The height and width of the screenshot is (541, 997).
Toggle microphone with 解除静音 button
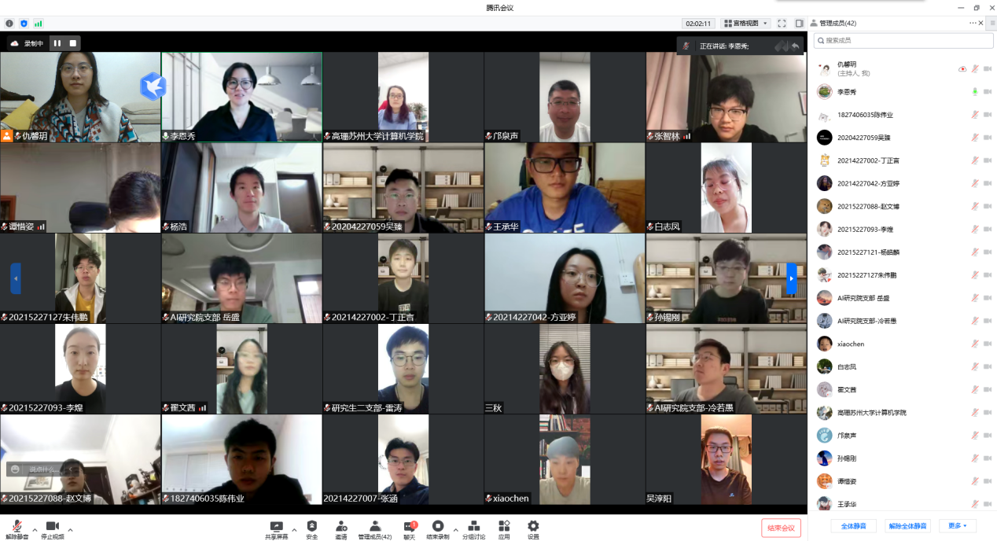pyautogui.click(x=17, y=528)
